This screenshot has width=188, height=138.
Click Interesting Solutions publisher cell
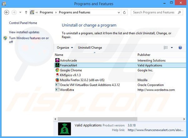(151, 60)
